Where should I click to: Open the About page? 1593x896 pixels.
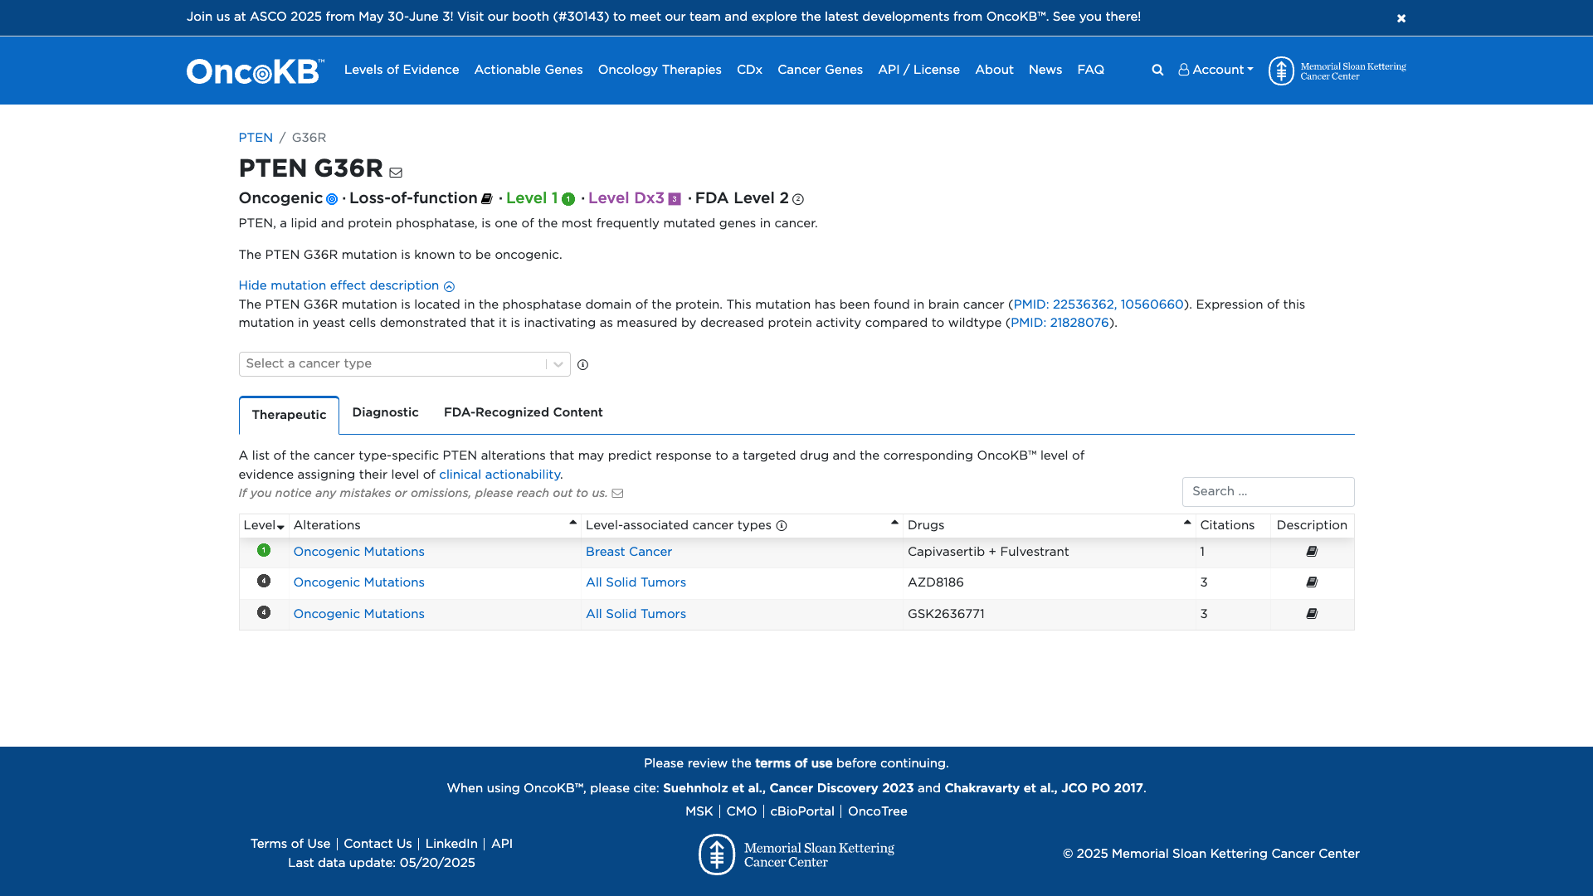click(994, 71)
